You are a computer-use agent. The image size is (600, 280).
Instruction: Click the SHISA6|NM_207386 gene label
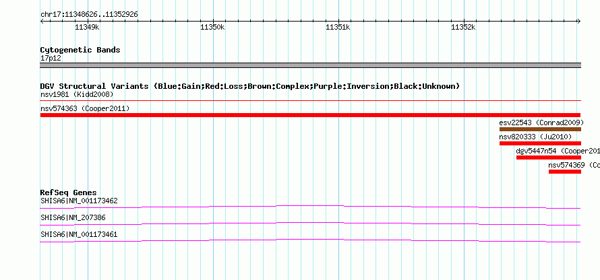[x=73, y=217]
